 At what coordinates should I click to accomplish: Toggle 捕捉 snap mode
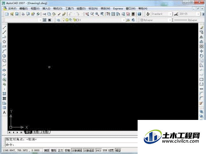[47, 150]
